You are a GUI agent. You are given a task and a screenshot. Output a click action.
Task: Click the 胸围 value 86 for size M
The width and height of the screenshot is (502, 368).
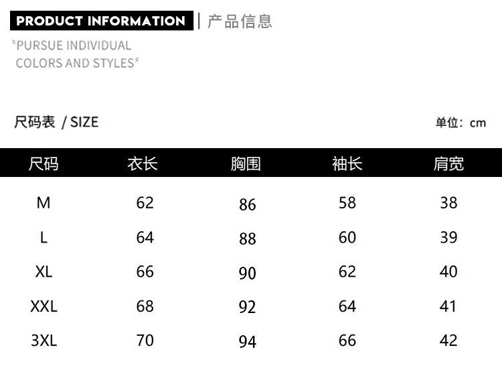248,204
